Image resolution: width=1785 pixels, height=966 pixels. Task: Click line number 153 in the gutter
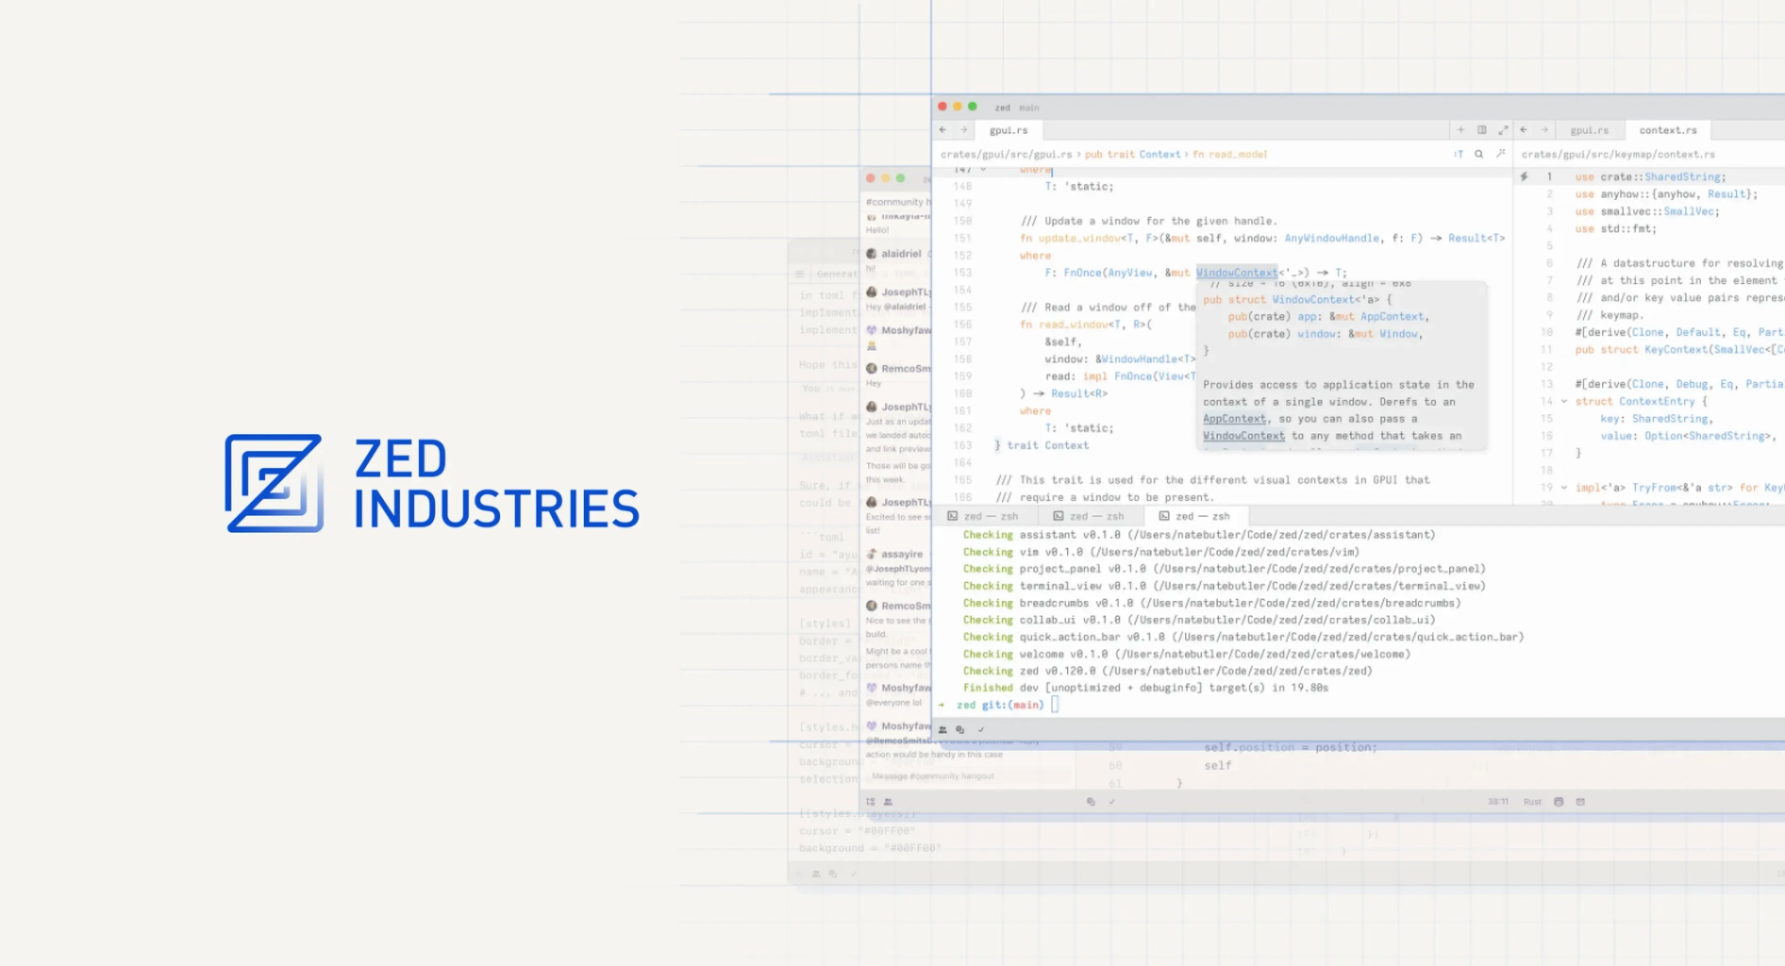point(962,273)
